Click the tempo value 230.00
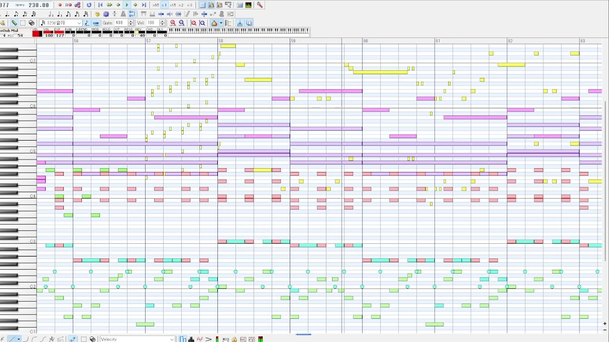This screenshot has width=609, height=342. pyautogui.click(x=39, y=5)
